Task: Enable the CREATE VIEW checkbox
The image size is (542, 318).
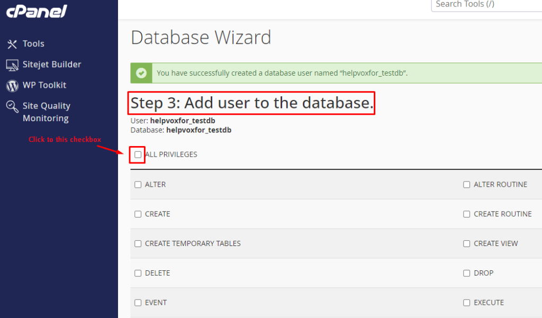Action: coord(467,244)
